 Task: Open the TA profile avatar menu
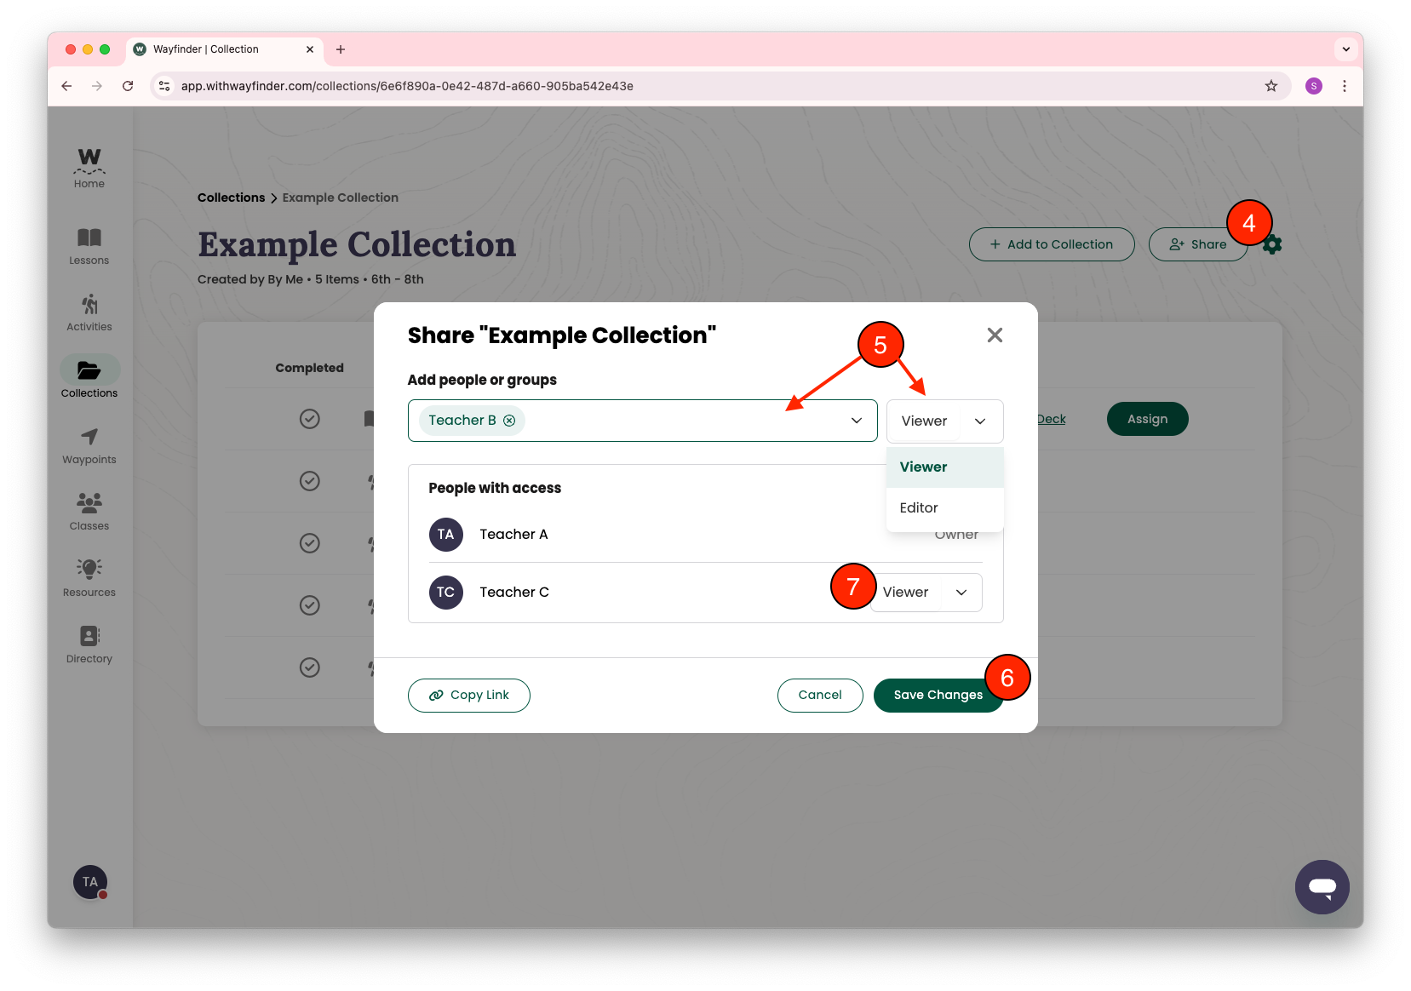90,882
